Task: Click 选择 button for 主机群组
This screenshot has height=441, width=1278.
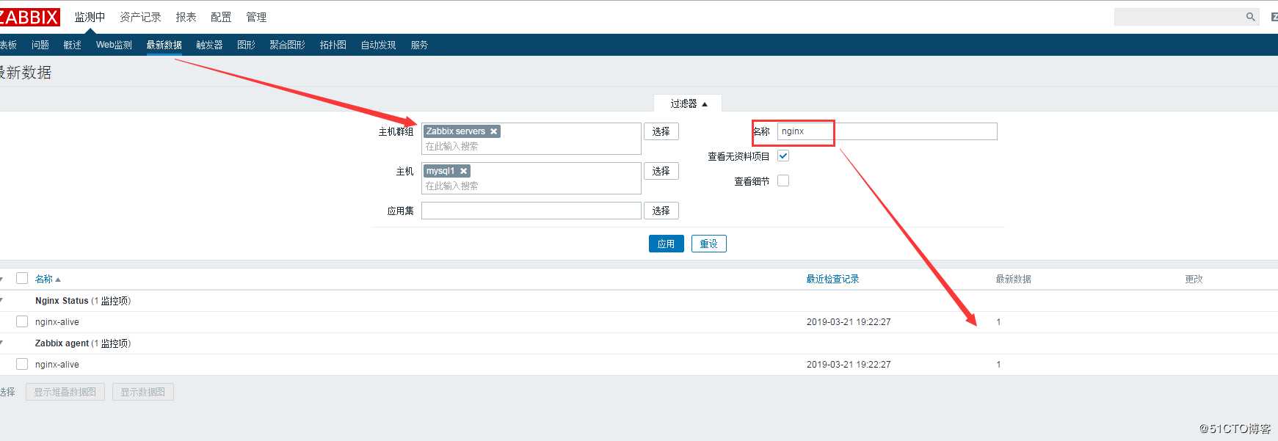Action: [661, 131]
